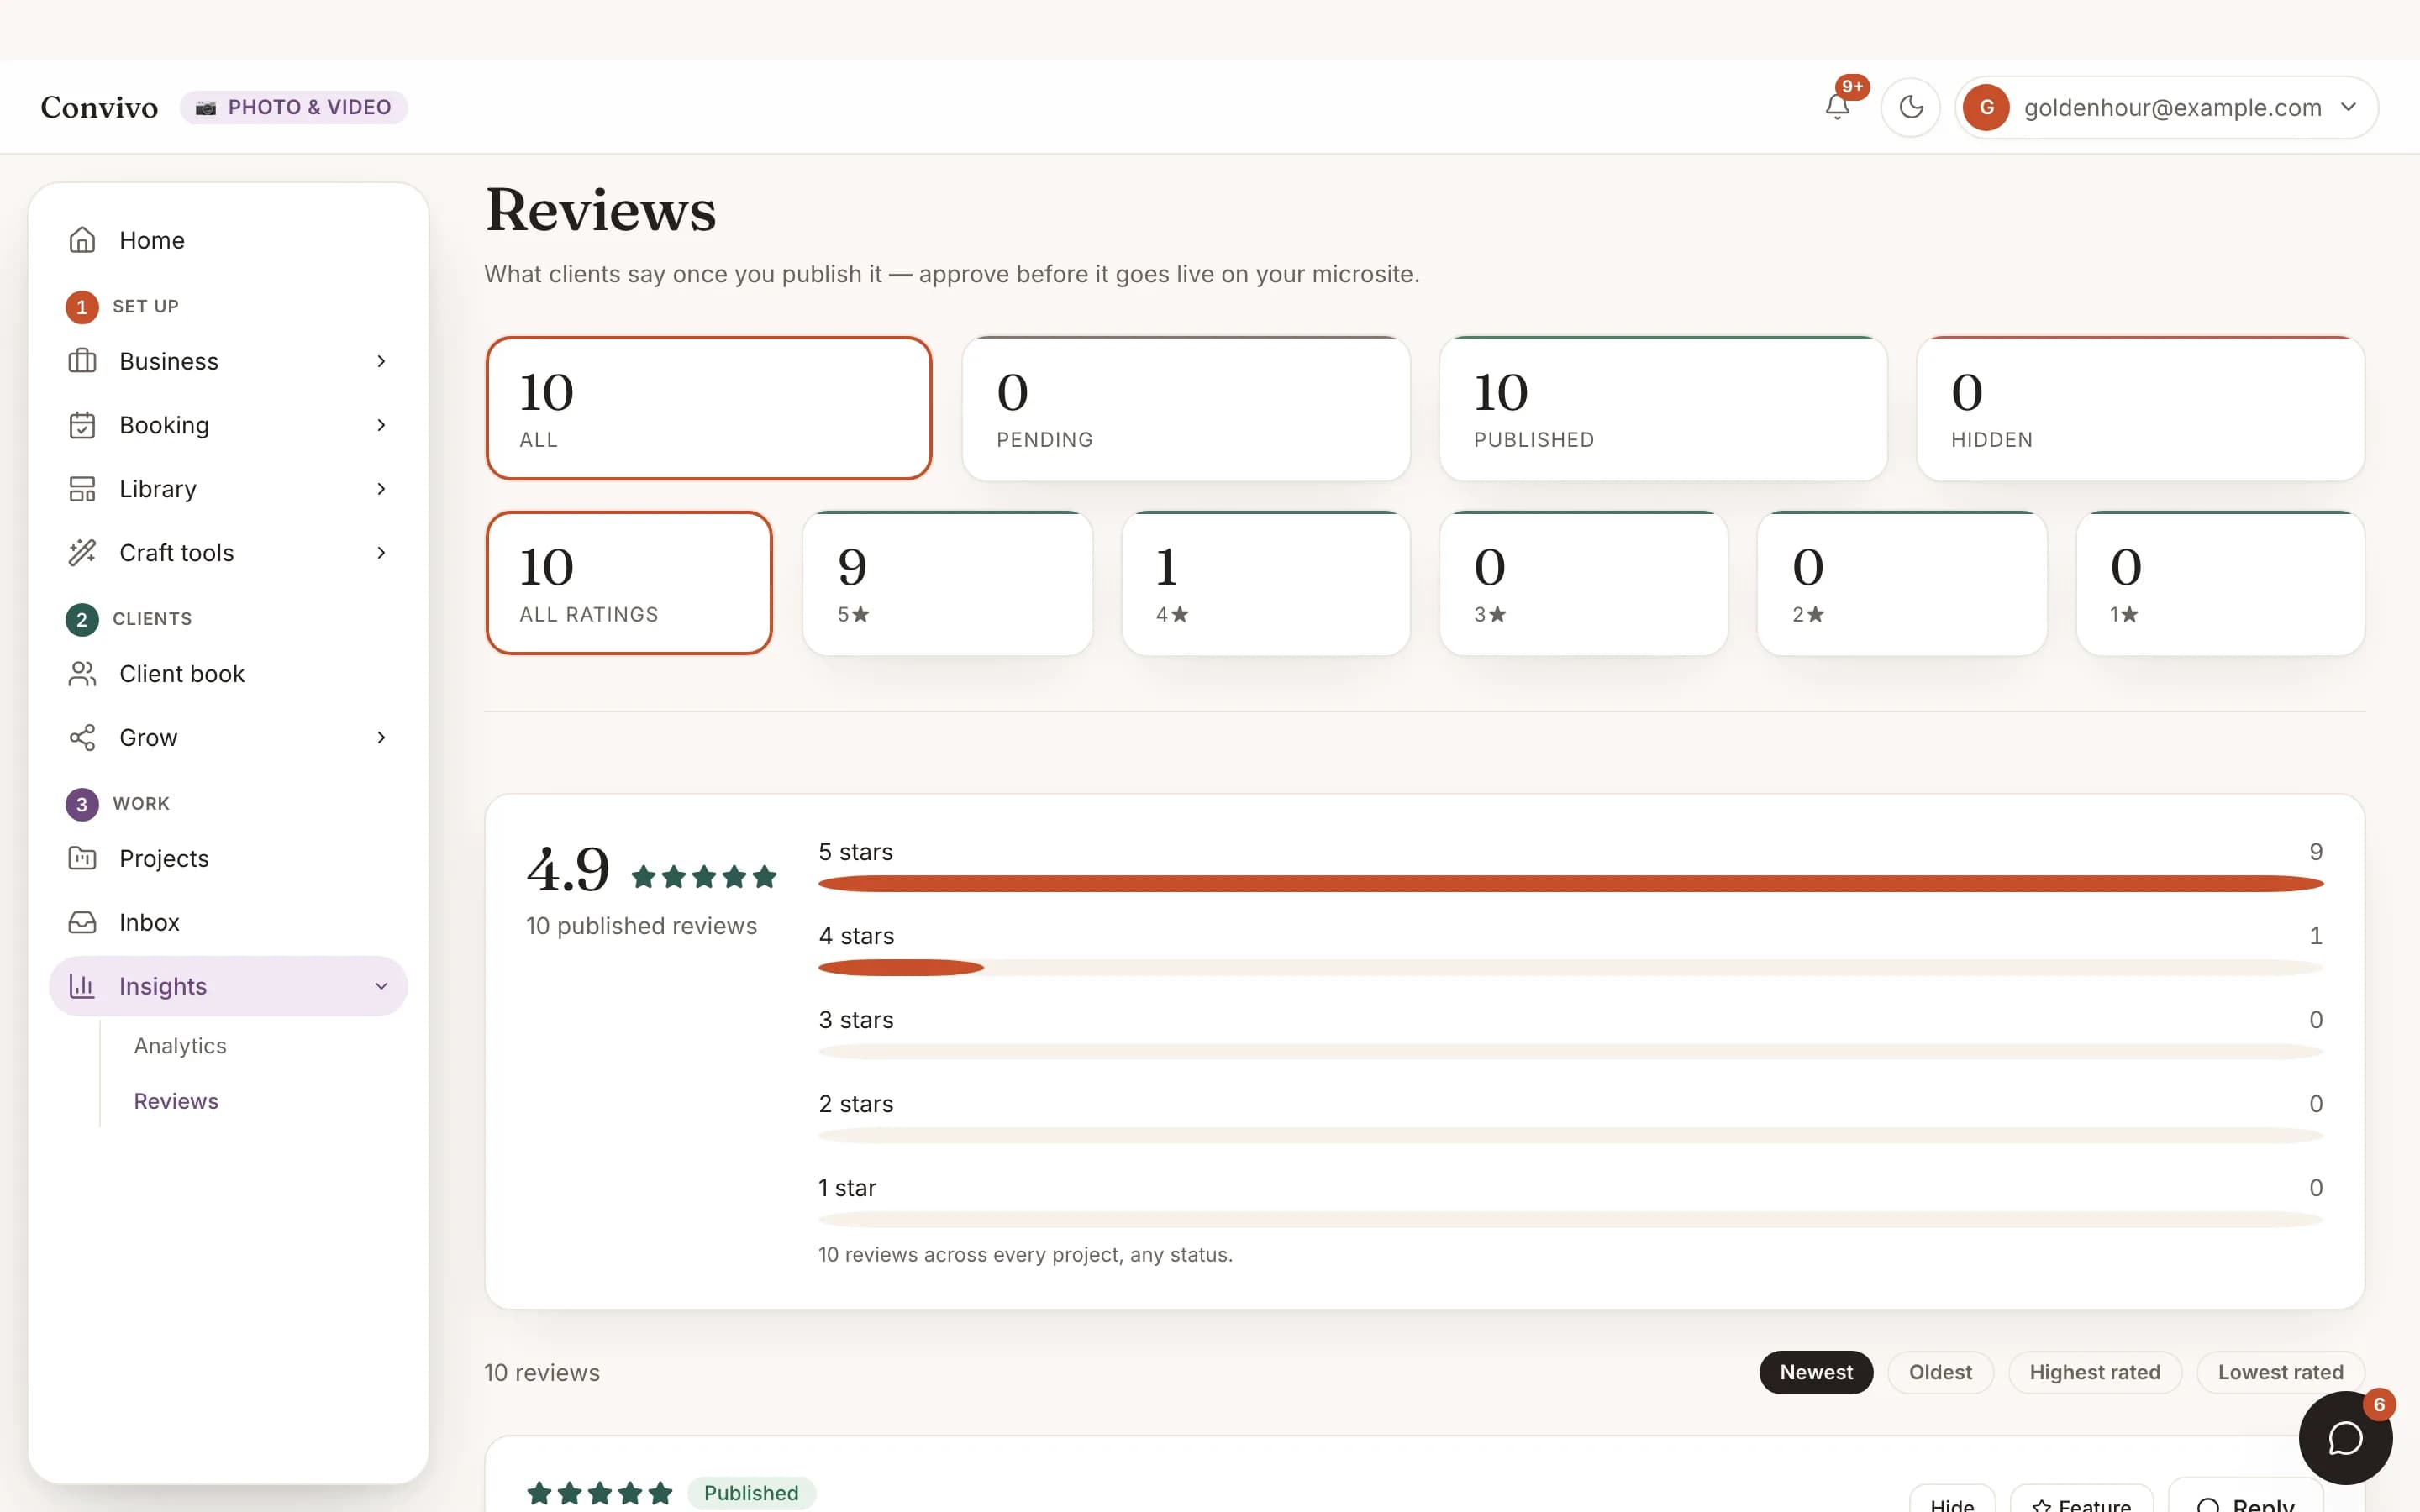
Task: Click the Grow share icon
Action: pos(82,738)
